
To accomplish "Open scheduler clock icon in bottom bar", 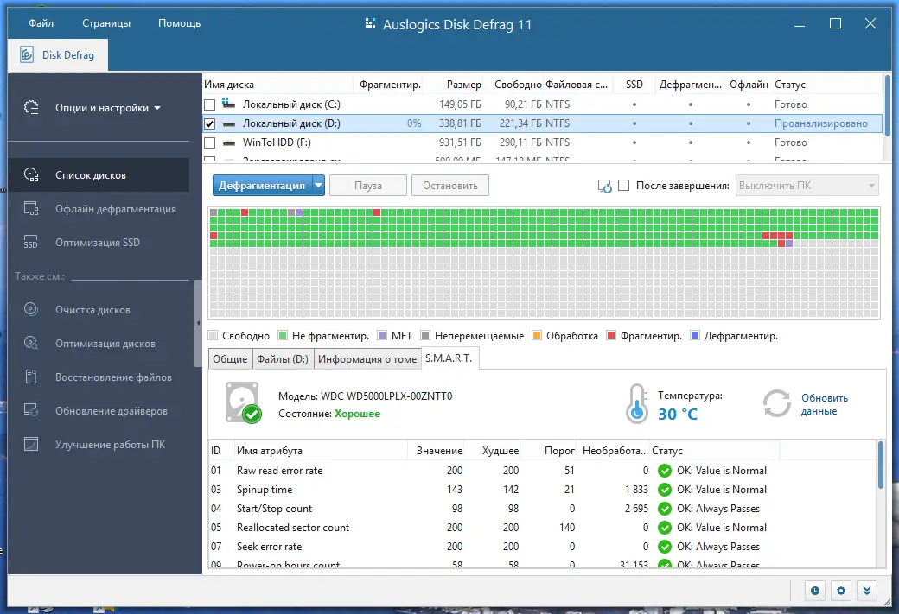I will point(814,591).
